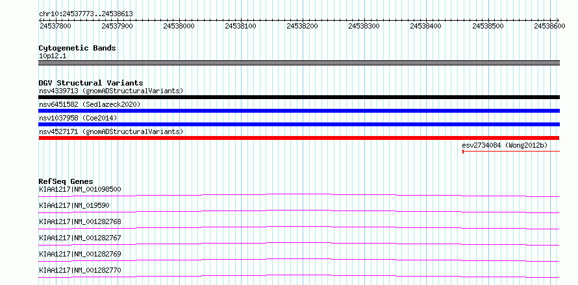Click the magenta NM_001098500 transcript line

coord(299,195)
